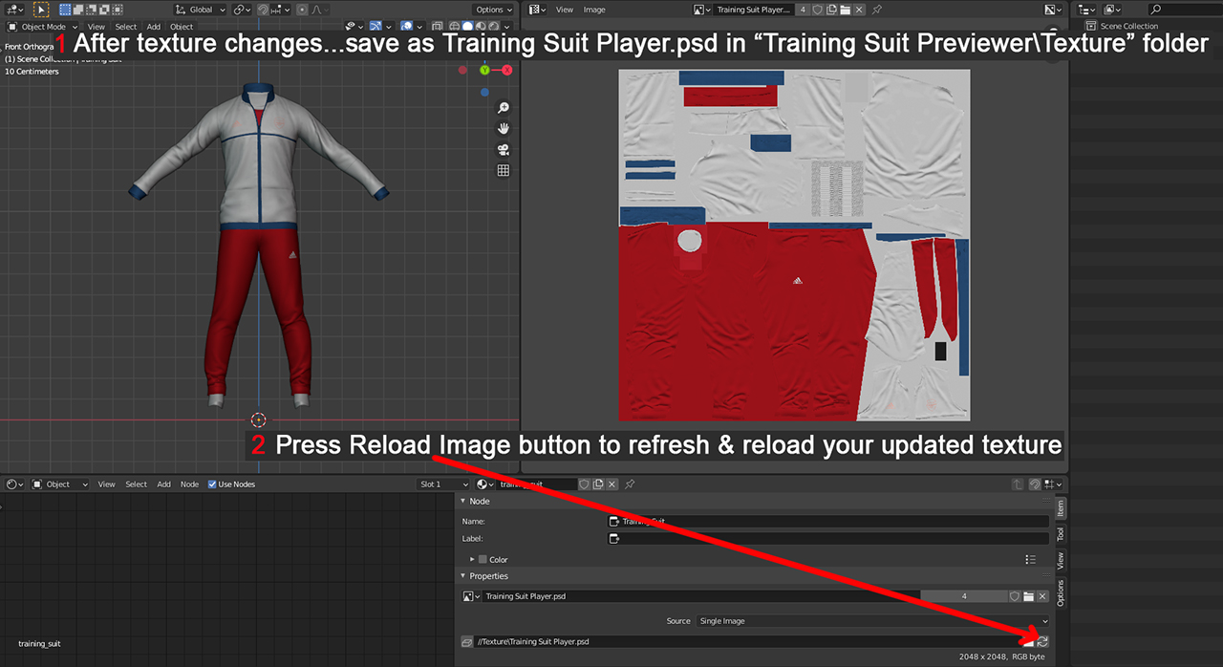Collapse the Properties panel section
Image resolution: width=1223 pixels, height=667 pixels.
coord(463,575)
